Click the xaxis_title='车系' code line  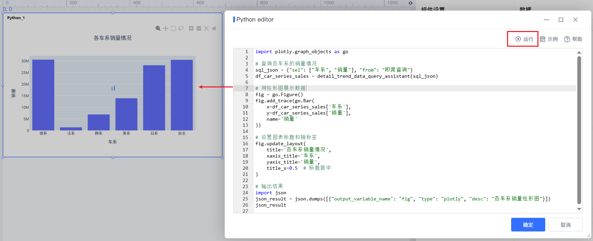tap(293, 156)
